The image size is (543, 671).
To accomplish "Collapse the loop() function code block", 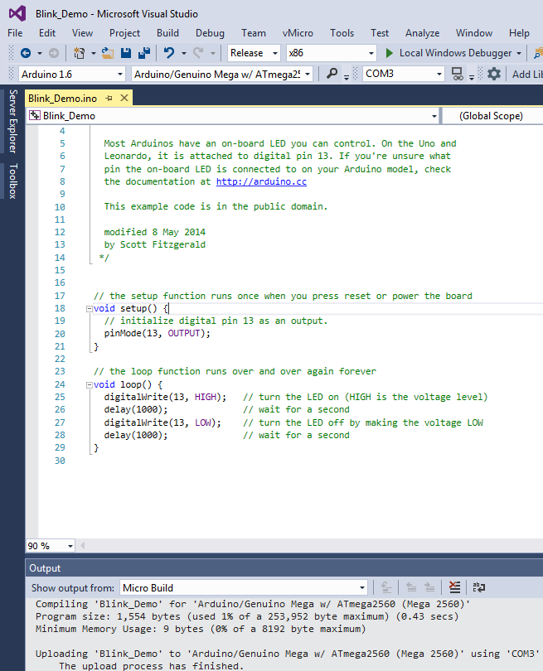I will [89, 384].
